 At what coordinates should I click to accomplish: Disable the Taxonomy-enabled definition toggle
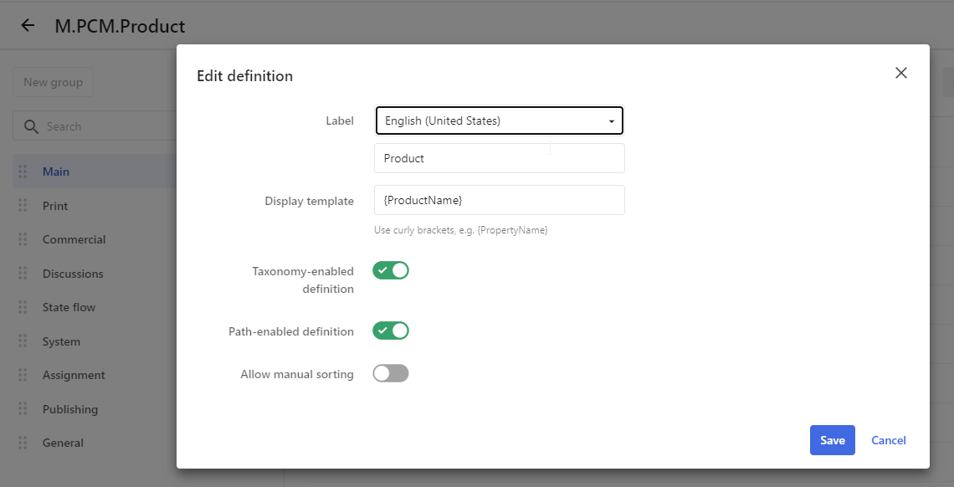point(391,270)
